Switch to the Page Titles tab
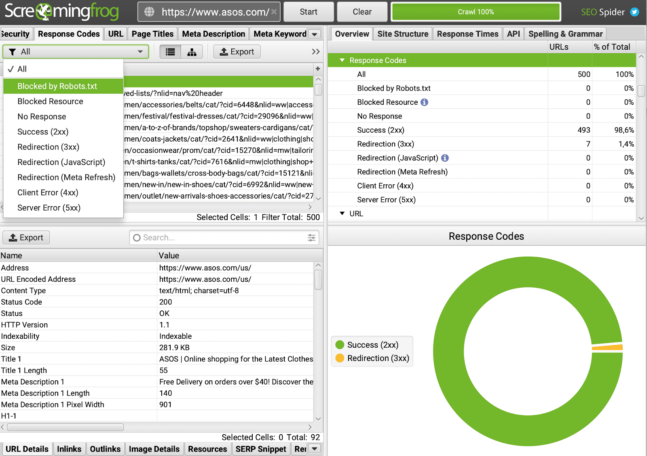647x456 pixels. point(152,34)
